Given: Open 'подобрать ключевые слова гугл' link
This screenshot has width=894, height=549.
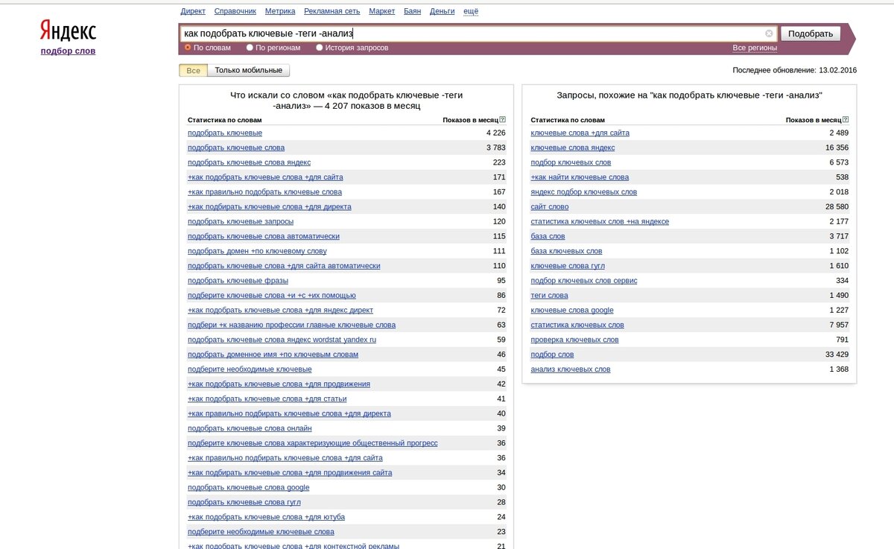Looking at the screenshot, I should click(244, 502).
